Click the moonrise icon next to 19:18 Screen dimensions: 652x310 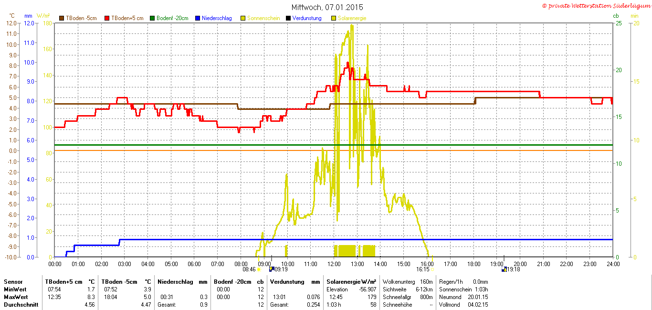click(x=504, y=269)
